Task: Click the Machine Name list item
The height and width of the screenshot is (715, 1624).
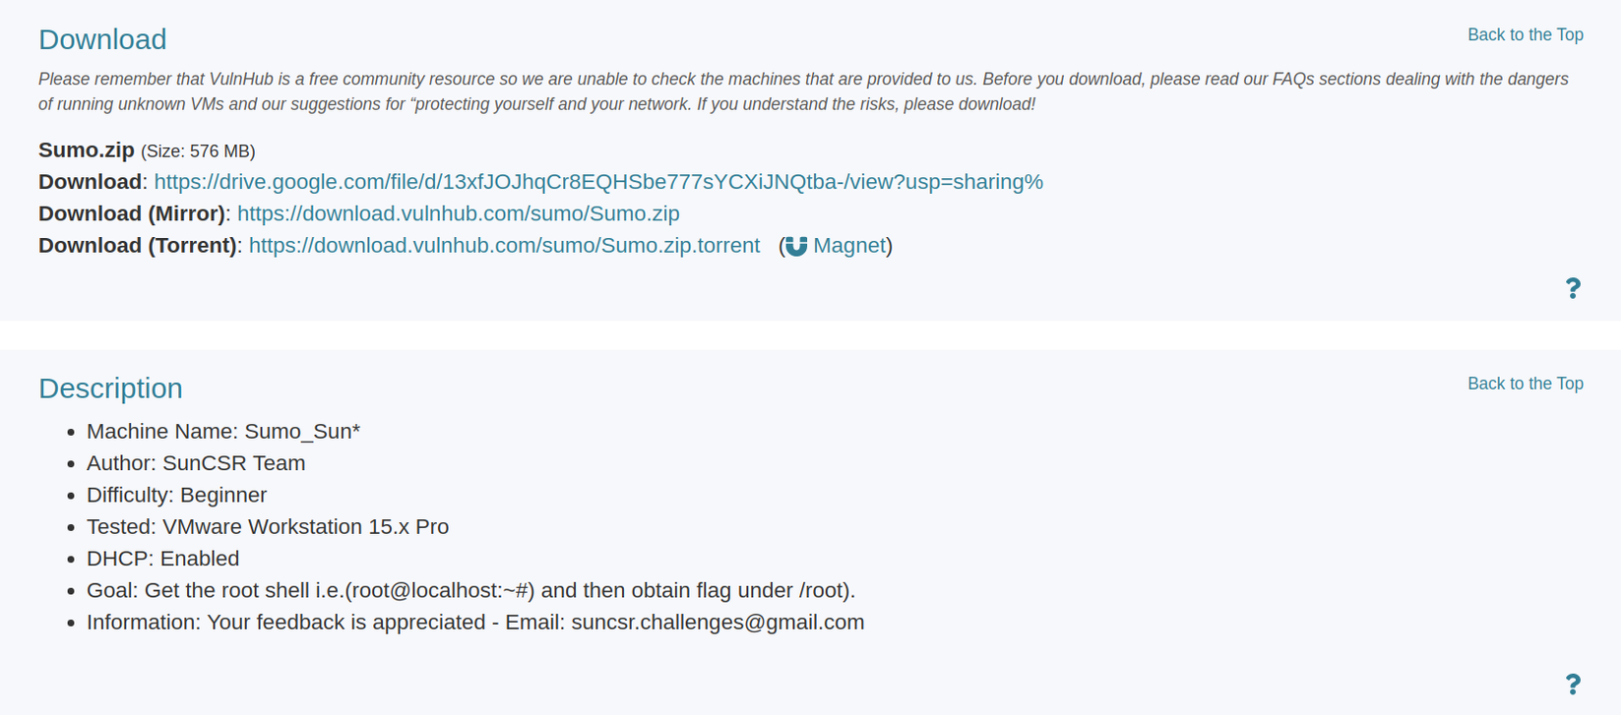Action: (x=223, y=432)
